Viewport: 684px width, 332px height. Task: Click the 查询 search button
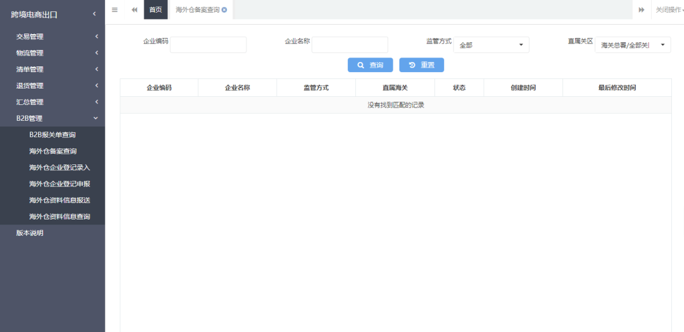(370, 65)
